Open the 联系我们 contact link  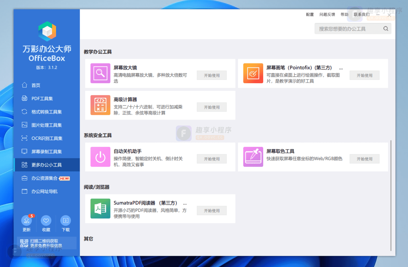point(362,15)
